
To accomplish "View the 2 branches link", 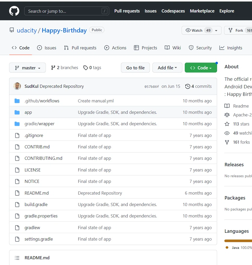I will pyautogui.click(x=65, y=68).
